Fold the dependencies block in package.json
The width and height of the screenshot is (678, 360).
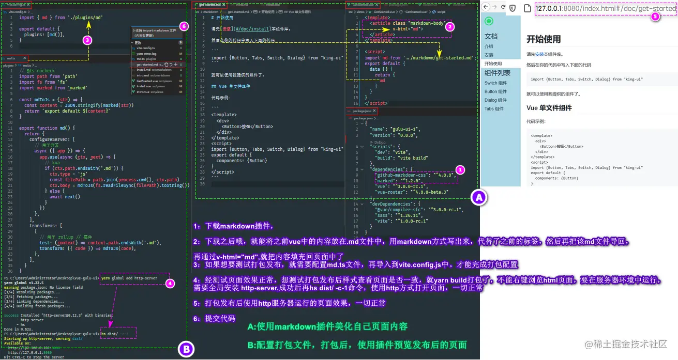[362, 169]
